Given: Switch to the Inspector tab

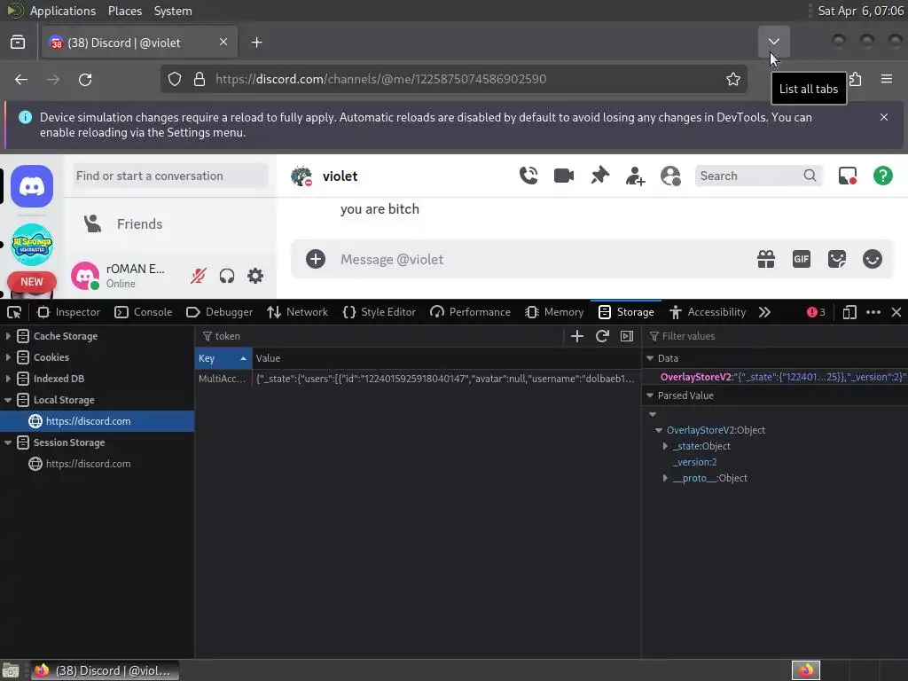Looking at the screenshot, I should (x=67, y=312).
